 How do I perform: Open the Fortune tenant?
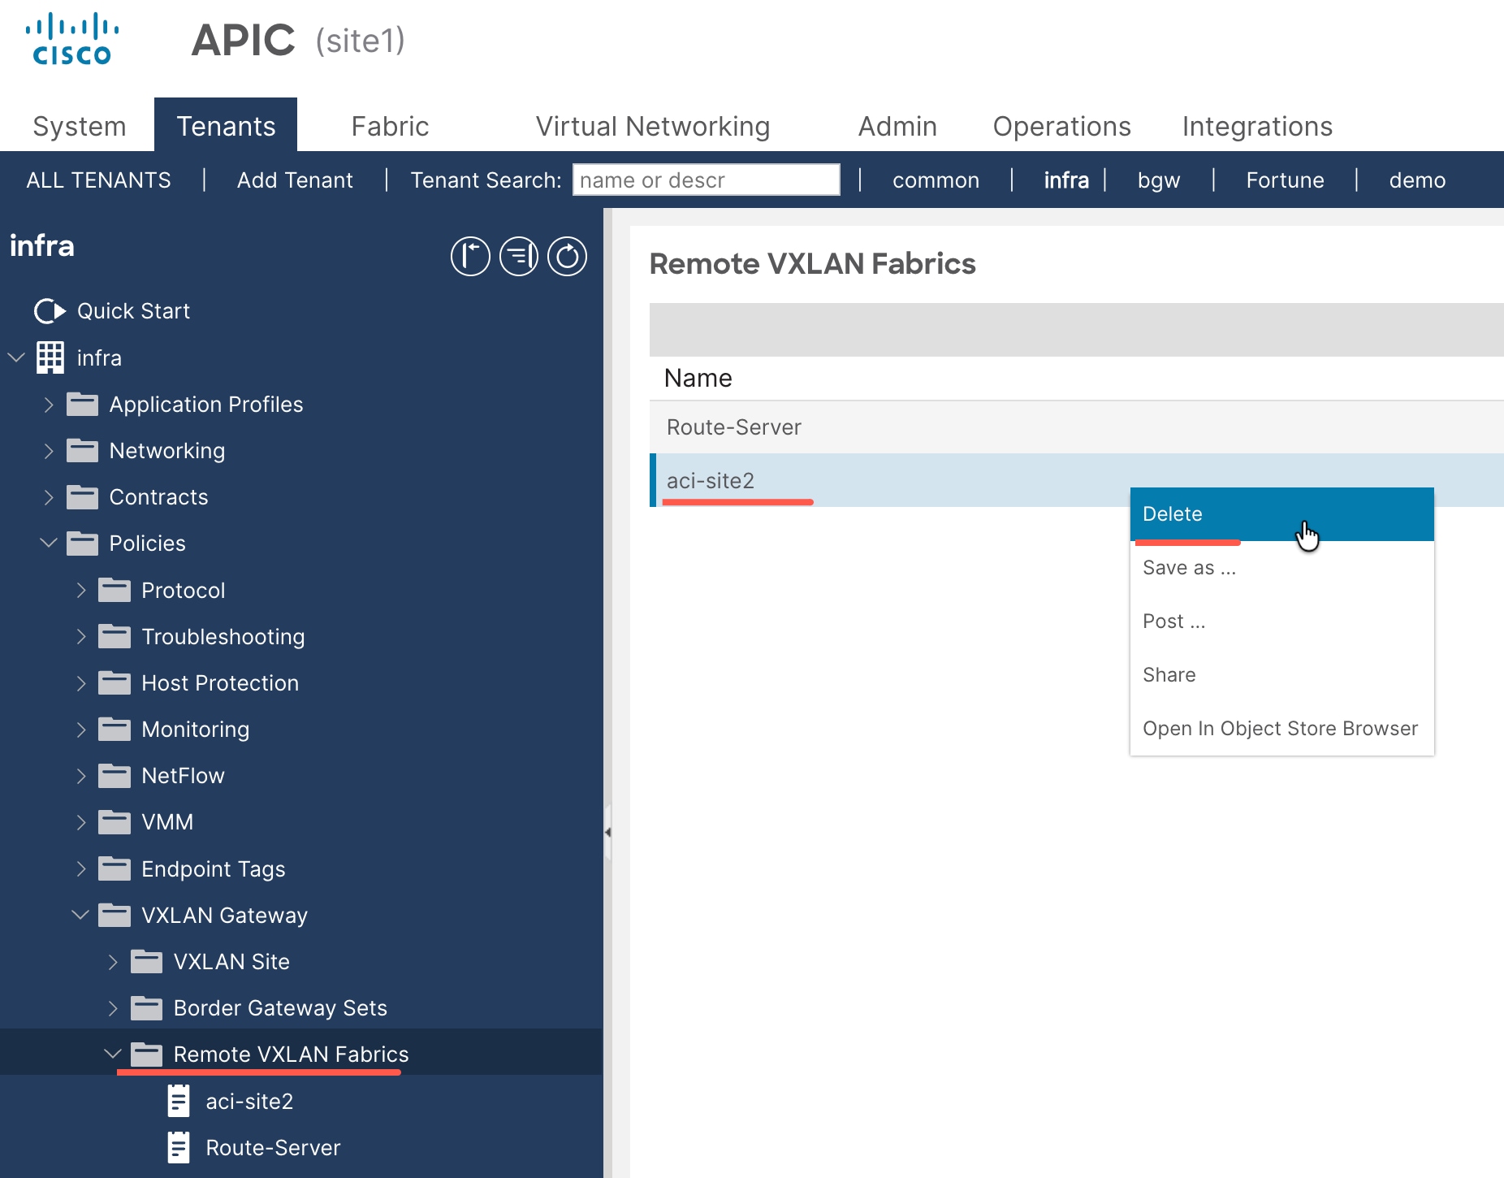click(1285, 180)
